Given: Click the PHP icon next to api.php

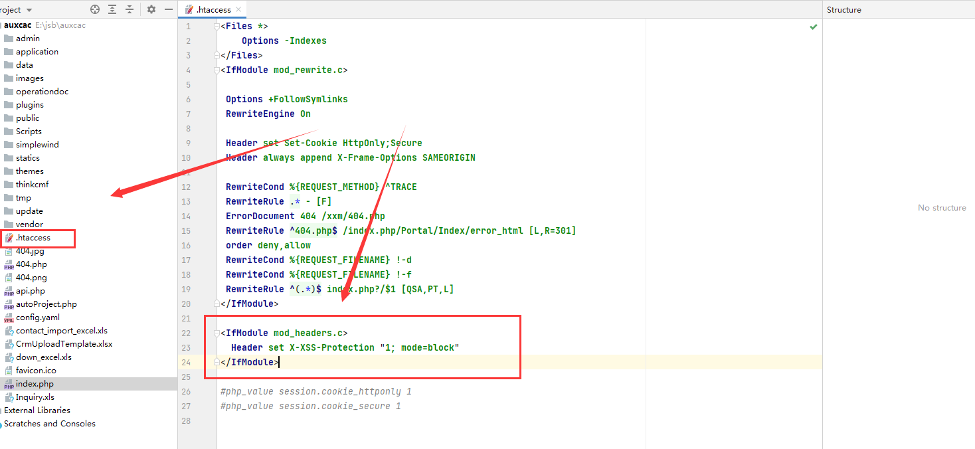Looking at the screenshot, I should [9, 292].
